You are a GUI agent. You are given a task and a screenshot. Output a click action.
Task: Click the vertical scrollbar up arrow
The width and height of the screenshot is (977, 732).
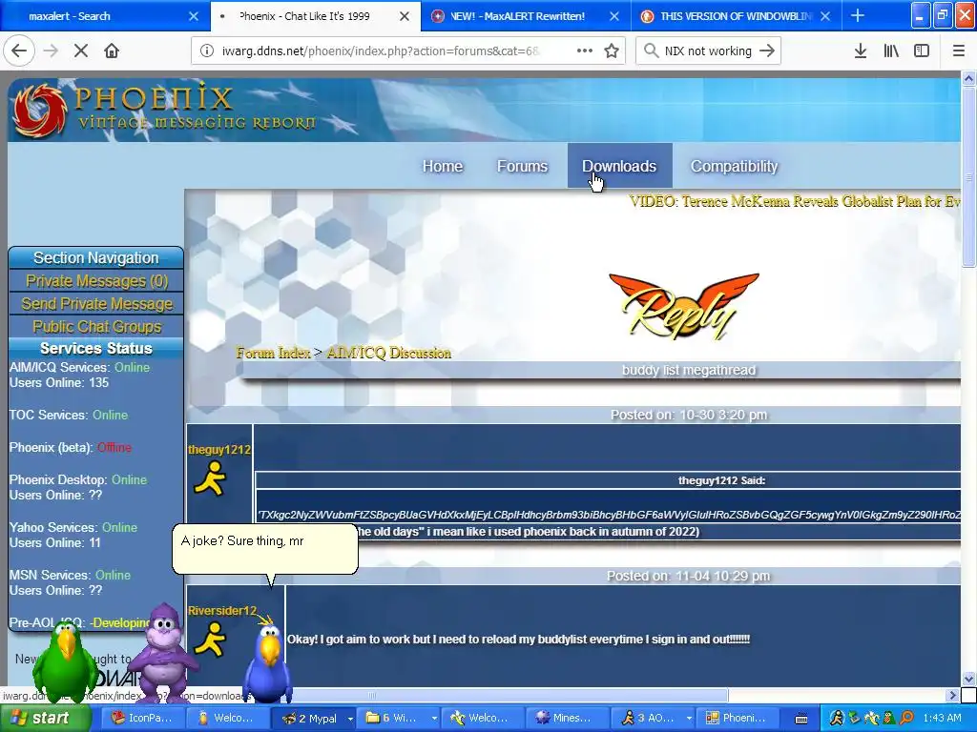coord(968,78)
